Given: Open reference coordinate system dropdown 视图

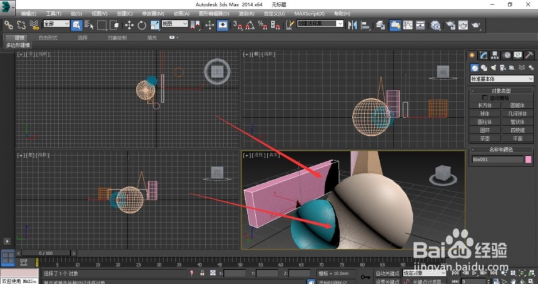Looking at the screenshot, I should click(x=175, y=24).
